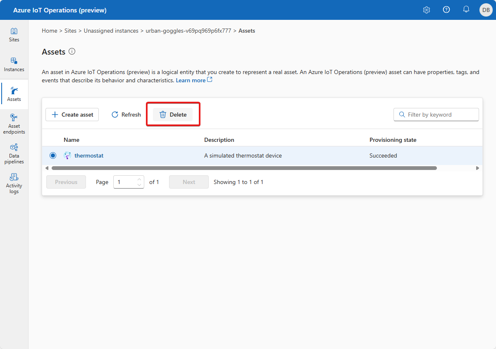
Task: Click the Home breadcrumb
Action: tap(50, 31)
